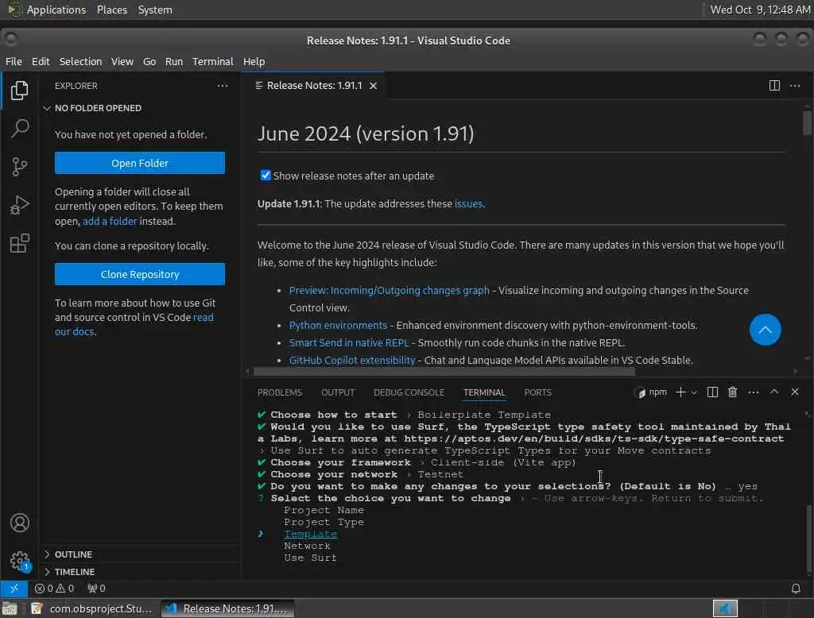Switch to com.obsproject.Stu... taskbar window

(x=91, y=608)
